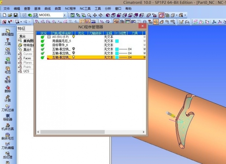Select the Faces set in feature tree

(x=26, y=58)
